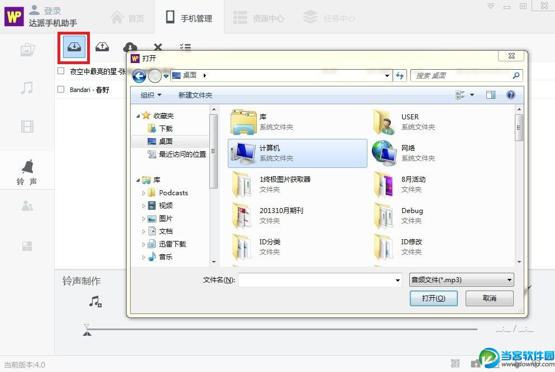The width and height of the screenshot is (555, 372).
Task: Open the main menu triangle in title bar
Action: [491, 6]
